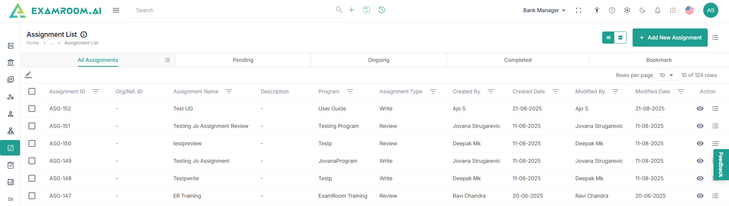Select the ASG-150 row checkbox

point(32,143)
